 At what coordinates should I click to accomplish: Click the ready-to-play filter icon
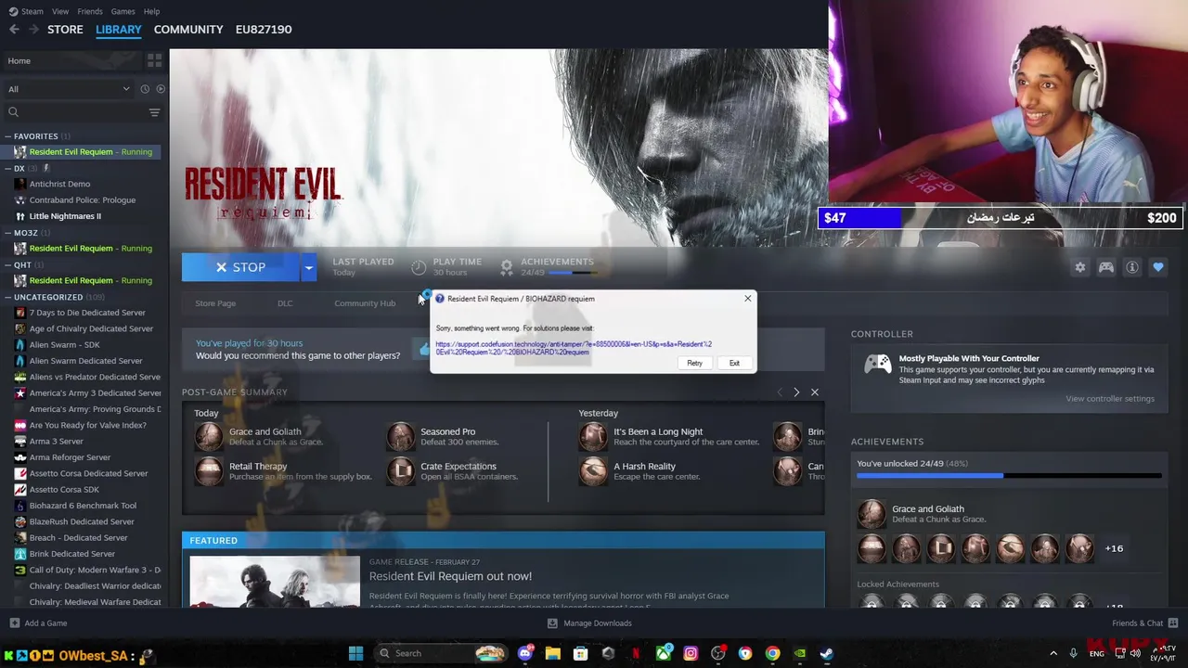161,89
